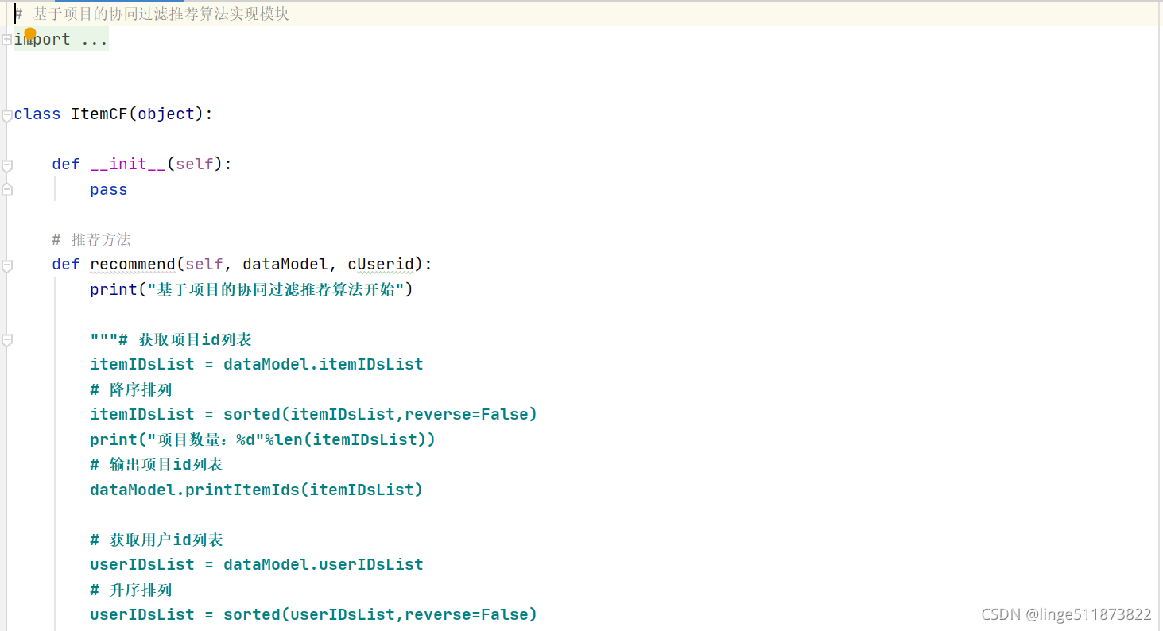Click line dataModel.printItemIds(itemIDsList)

pos(257,490)
